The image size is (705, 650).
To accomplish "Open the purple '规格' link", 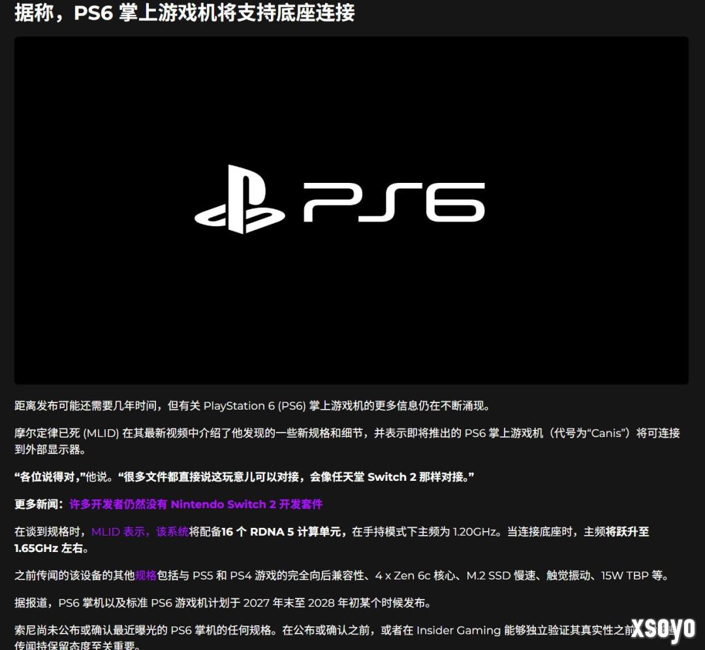I will pyautogui.click(x=146, y=576).
